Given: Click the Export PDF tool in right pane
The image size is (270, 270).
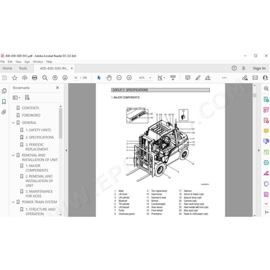Looking at the screenshot, I should pyautogui.click(x=266, y=100).
